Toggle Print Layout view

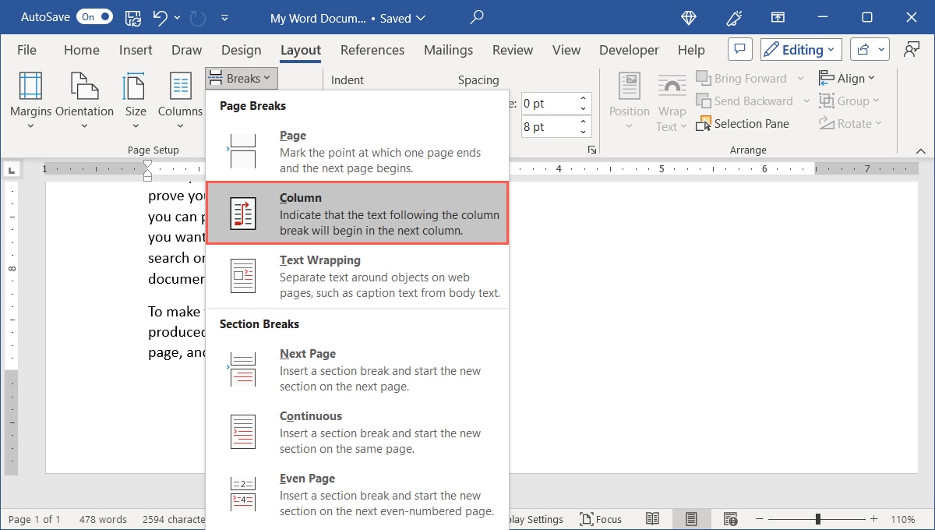click(x=691, y=518)
